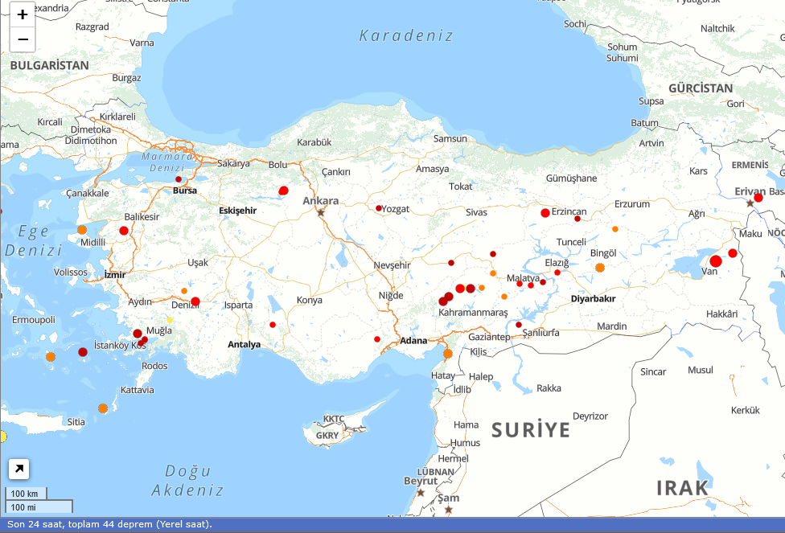Select the dark red marker in the Aegean near Kos
This screenshot has width=785, height=533.
click(x=83, y=352)
